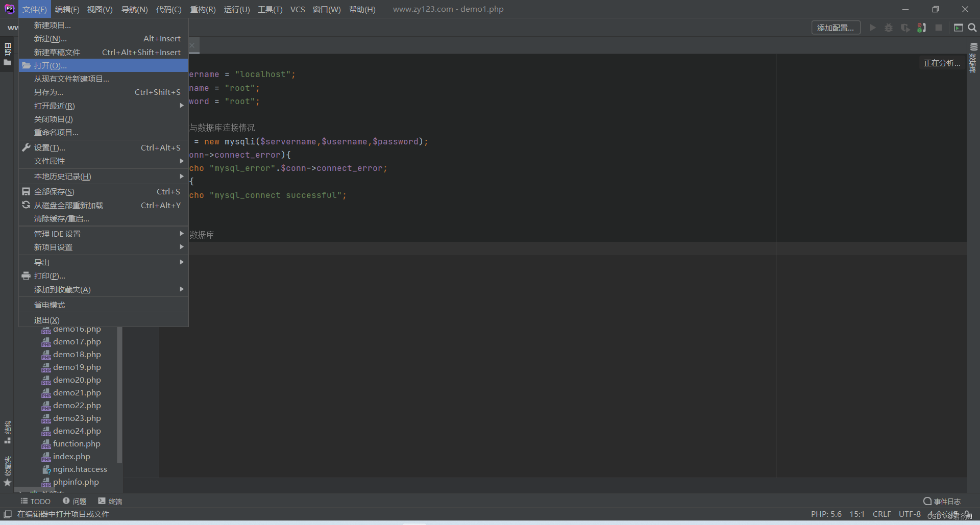Expand the 管理 IDE 设置 submenu

(x=104, y=234)
